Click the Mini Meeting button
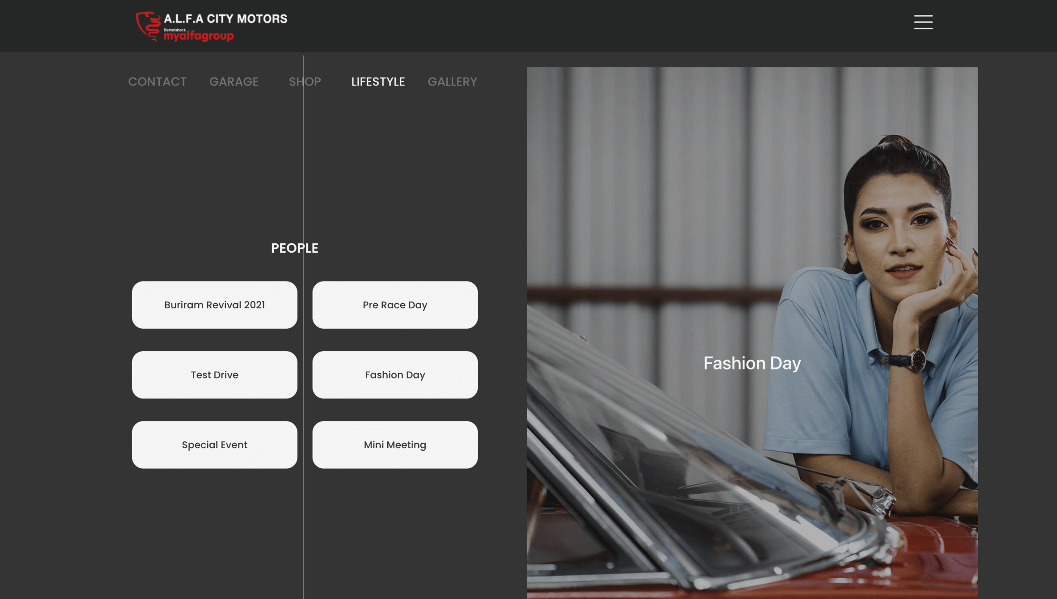This screenshot has height=599, width=1057. point(395,445)
